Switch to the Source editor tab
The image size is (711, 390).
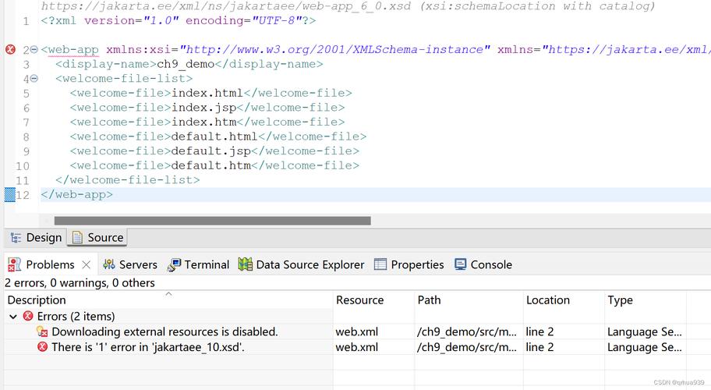point(97,238)
